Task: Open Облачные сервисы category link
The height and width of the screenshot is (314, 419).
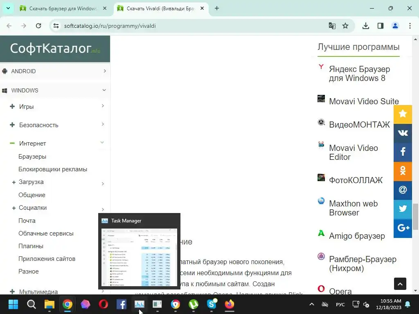Action: [x=46, y=233]
